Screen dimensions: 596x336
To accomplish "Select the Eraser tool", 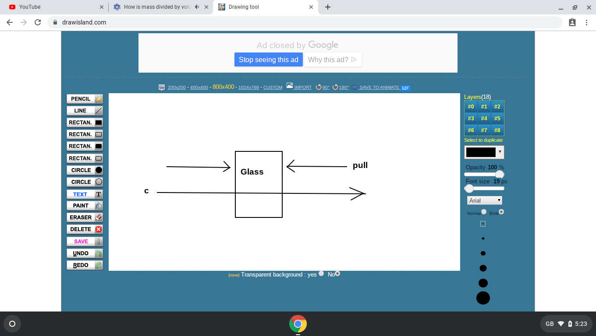I will (85, 217).
